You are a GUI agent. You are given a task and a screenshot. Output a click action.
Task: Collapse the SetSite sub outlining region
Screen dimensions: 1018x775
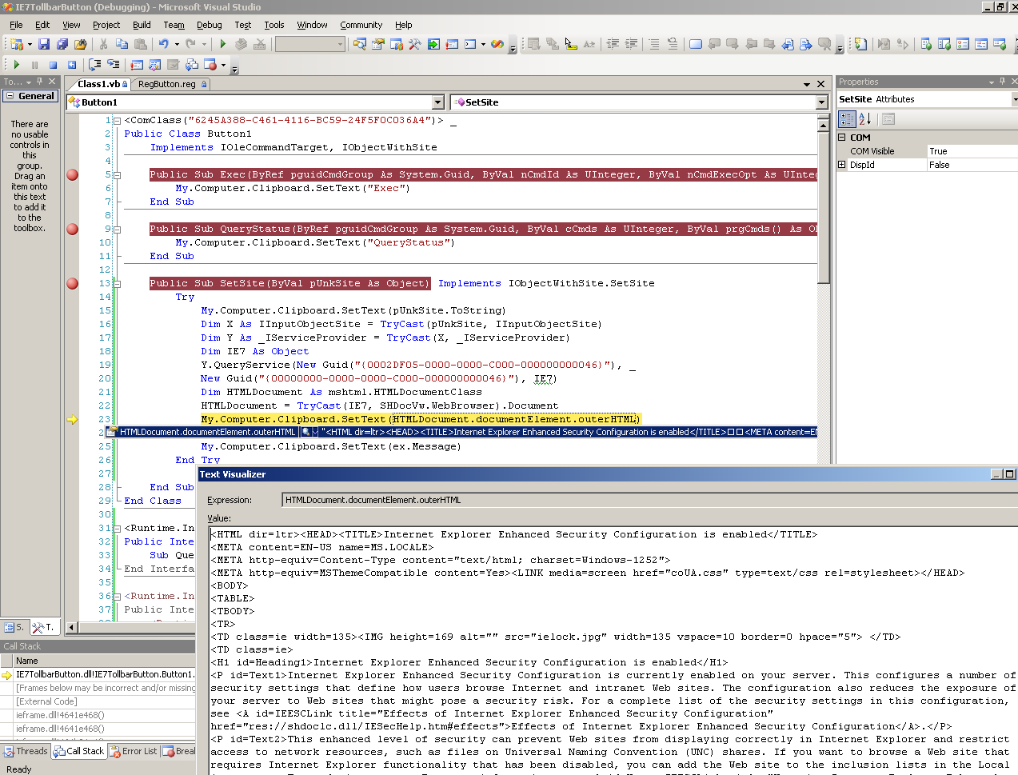pyautogui.click(x=117, y=284)
